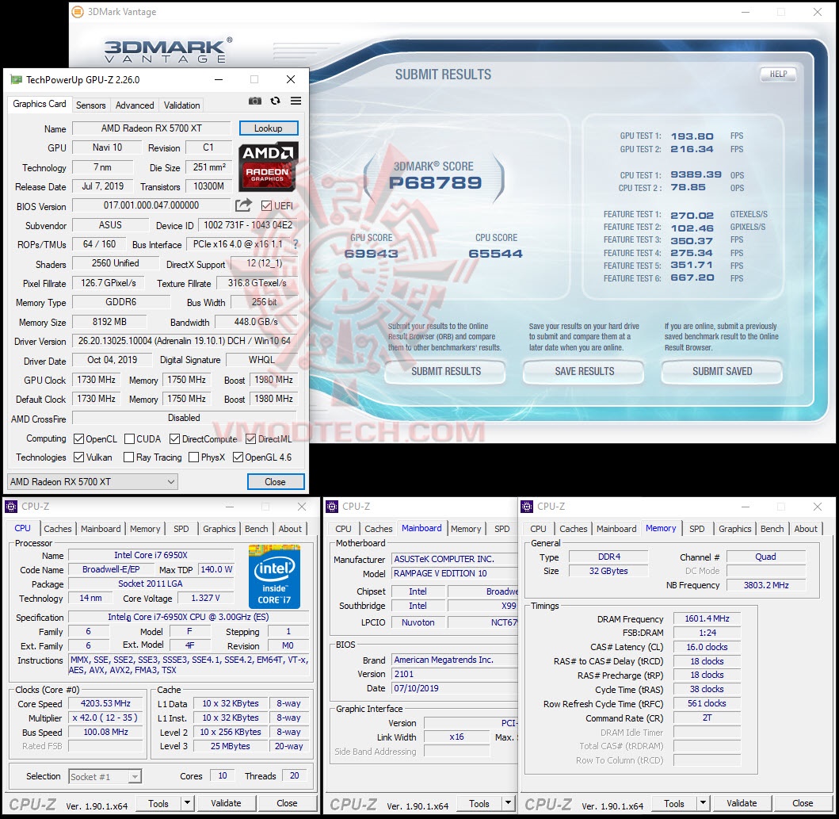Open Graphics tab in Memory CPU-Z window
The height and width of the screenshot is (819, 839).
click(x=734, y=528)
